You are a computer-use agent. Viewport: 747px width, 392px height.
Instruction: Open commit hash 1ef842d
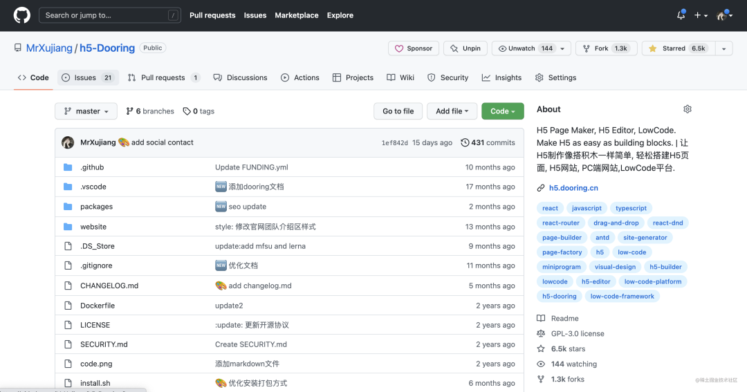(x=394, y=143)
